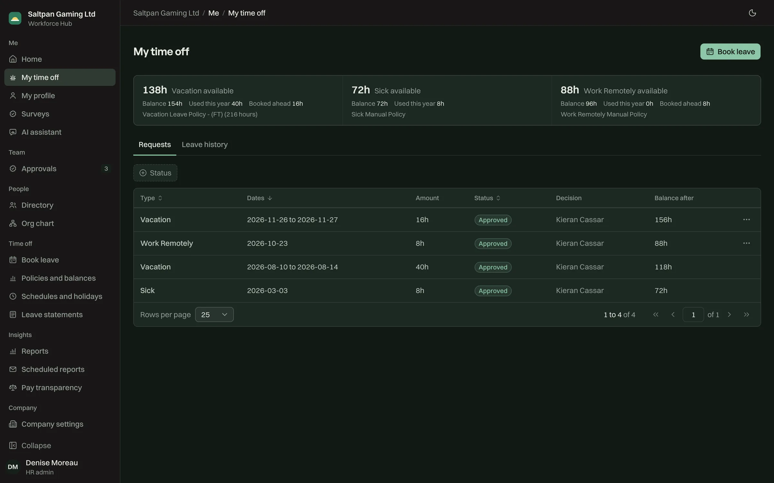Open Pay transparency scales icon
This screenshot has width=774, height=483.
pyautogui.click(x=13, y=387)
